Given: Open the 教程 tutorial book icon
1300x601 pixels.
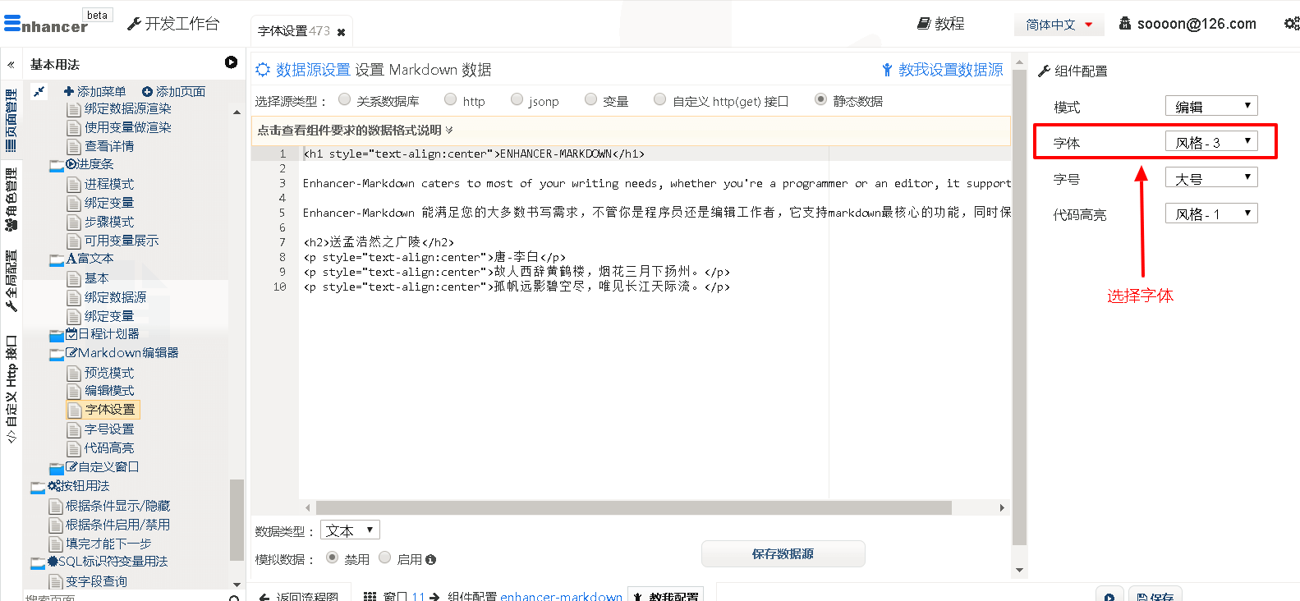Looking at the screenshot, I should (x=923, y=24).
